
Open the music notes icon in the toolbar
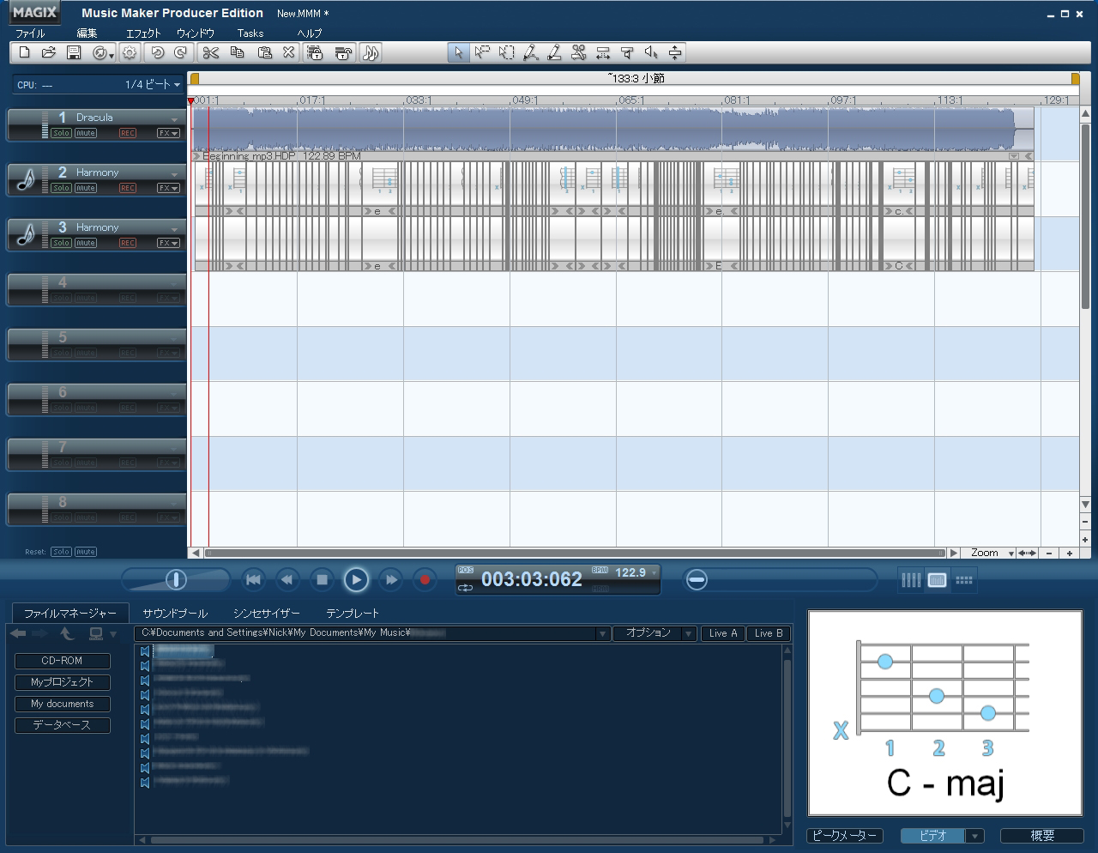pos(371,52)
